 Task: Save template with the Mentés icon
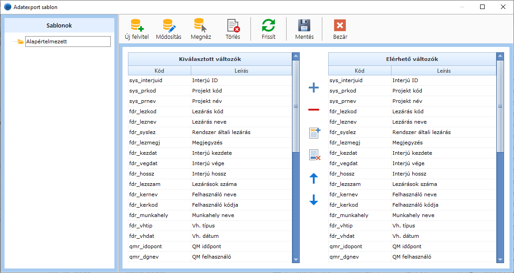pos(304,26)
